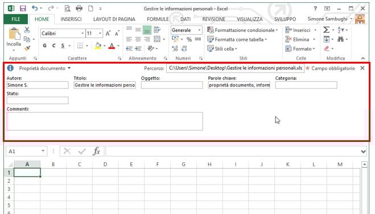Image resolution: width=375 pixels, height=214 pixels.
Task: Open text orientation options
Action: 151,48
